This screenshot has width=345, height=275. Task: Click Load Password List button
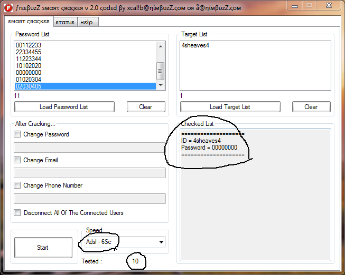click(64, 106)
